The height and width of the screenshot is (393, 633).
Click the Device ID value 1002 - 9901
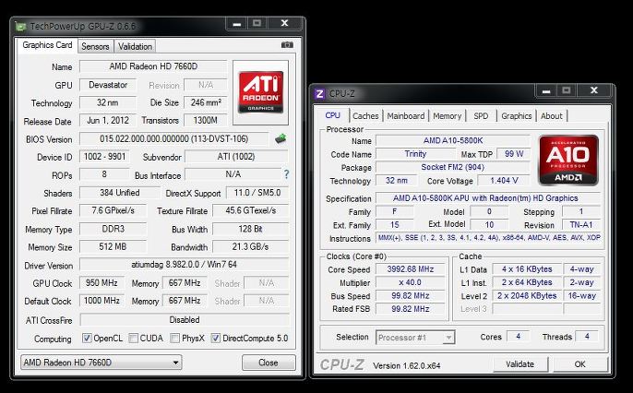coord(104,157)
